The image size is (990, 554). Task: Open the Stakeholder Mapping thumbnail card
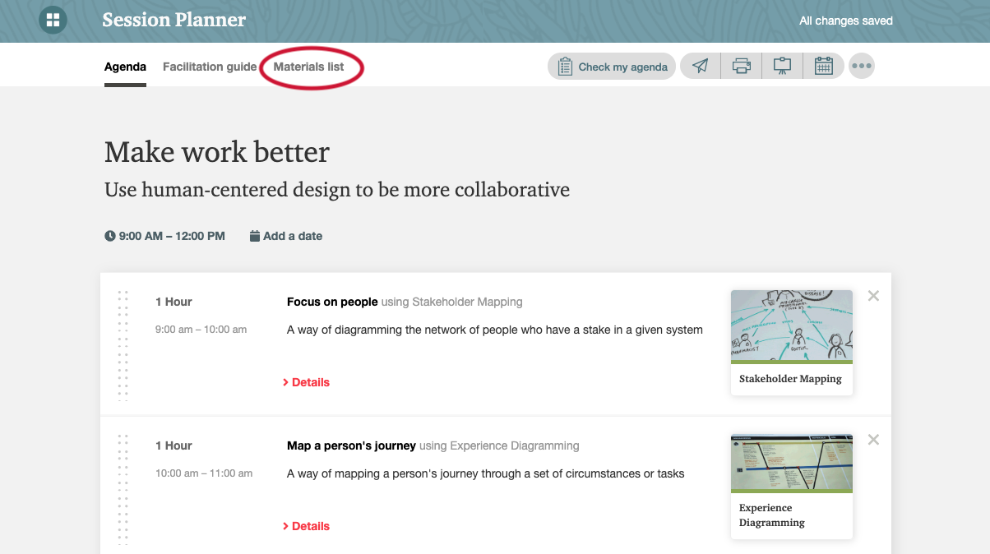pos(792,342)
